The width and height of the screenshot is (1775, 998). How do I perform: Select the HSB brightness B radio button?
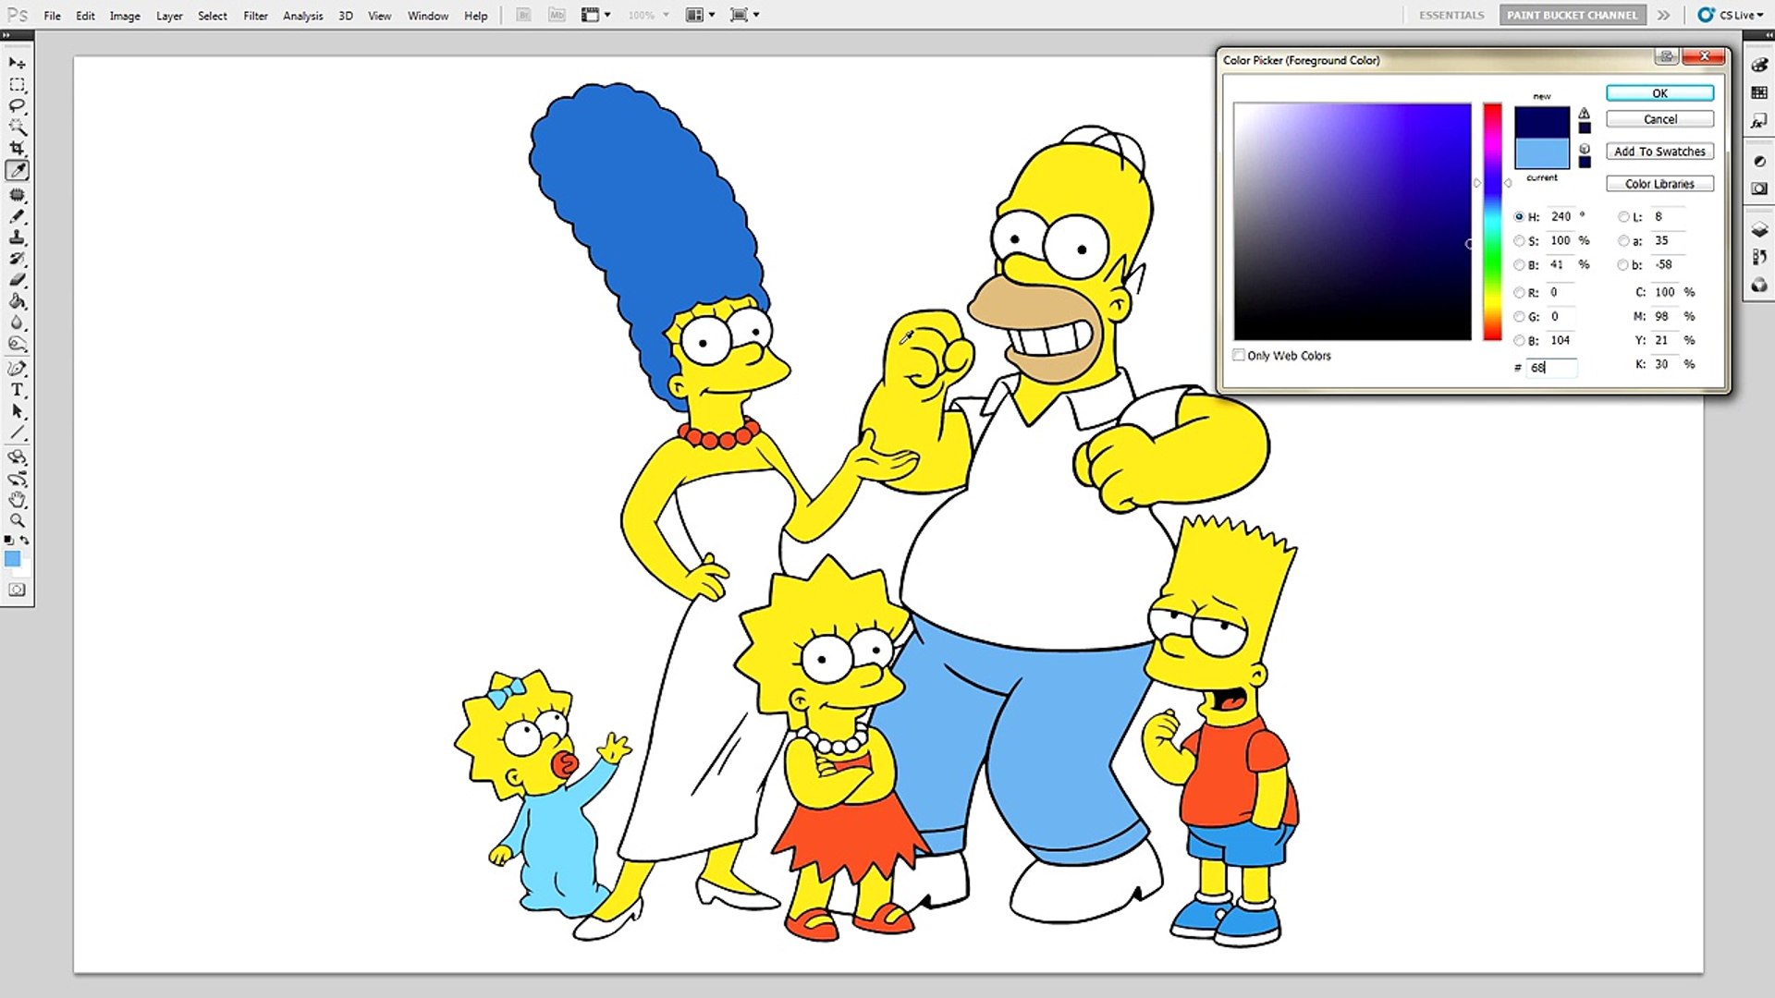1519,264
